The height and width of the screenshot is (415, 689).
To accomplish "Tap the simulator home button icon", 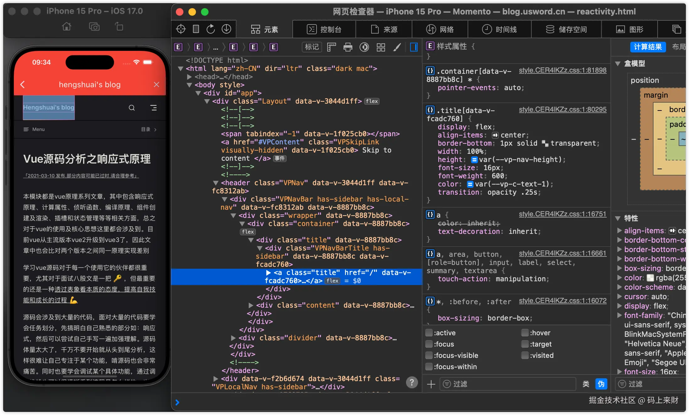I will click(67, 27).
